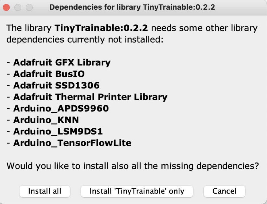Viewport: 267px width, 204px height.
Task: Click the Install all button
Action: pyautogui.click(x=45, y=191)
